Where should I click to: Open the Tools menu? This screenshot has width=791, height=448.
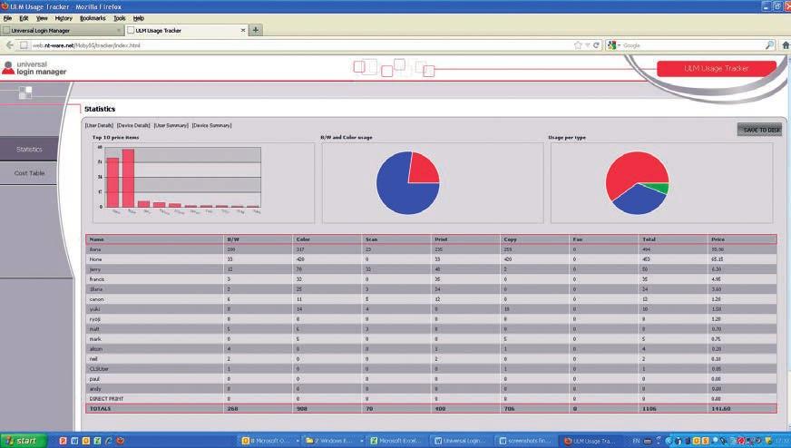point(120,18)
